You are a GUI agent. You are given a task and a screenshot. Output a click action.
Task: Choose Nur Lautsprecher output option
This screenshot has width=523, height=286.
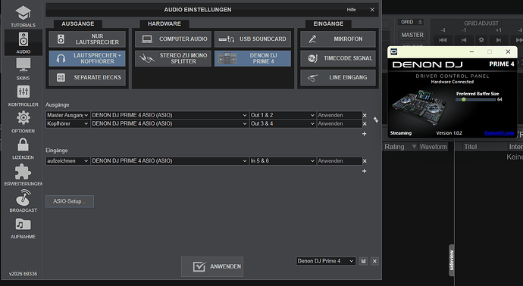[87, 39]
